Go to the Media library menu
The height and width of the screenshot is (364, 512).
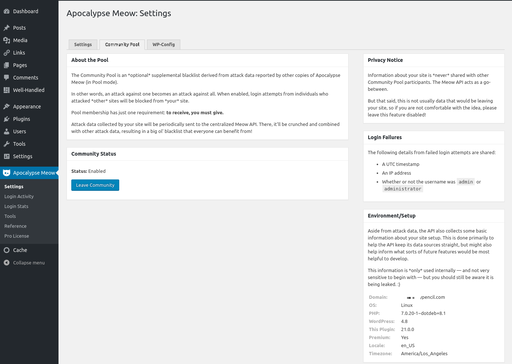pyautogui.click(x=29, y=40)
